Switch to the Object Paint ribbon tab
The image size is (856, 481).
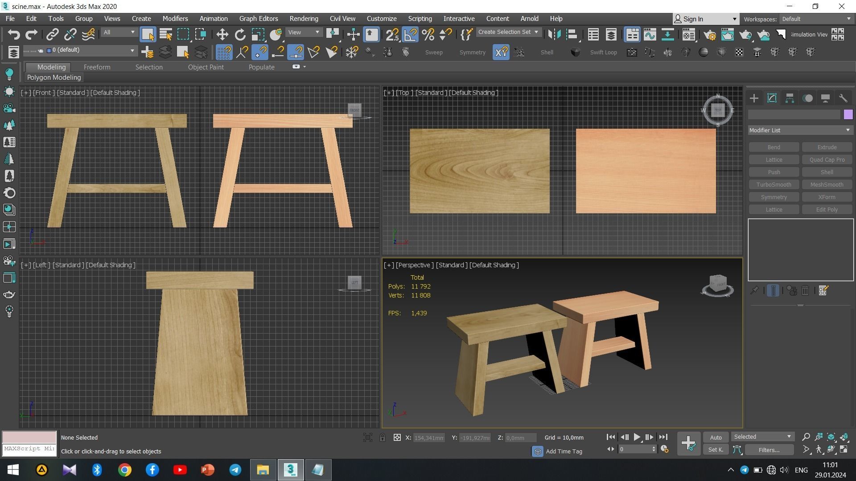pyautogui.click(x=206, y=67)
